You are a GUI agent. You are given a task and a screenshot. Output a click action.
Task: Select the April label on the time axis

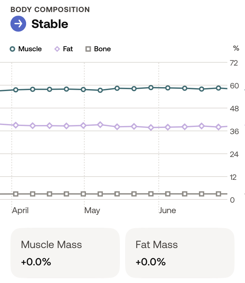[20, 210]
